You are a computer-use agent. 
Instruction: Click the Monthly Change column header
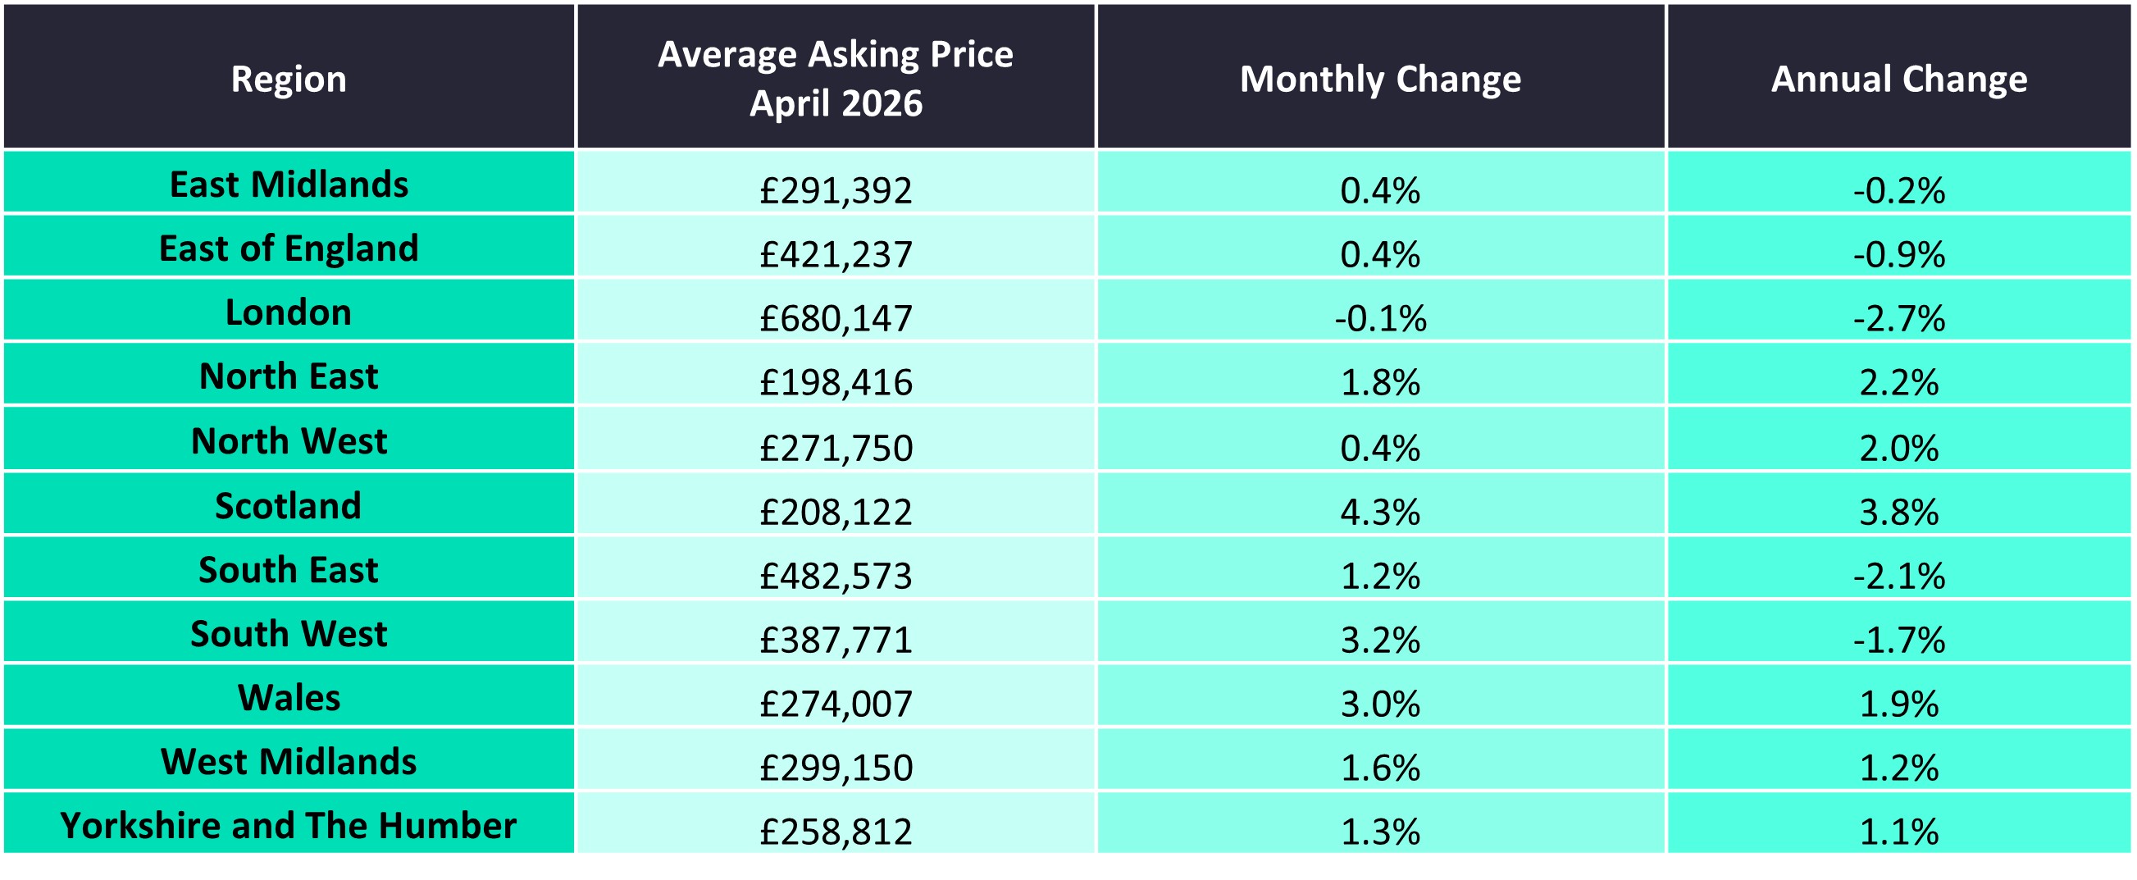(x=1380, y=80)
